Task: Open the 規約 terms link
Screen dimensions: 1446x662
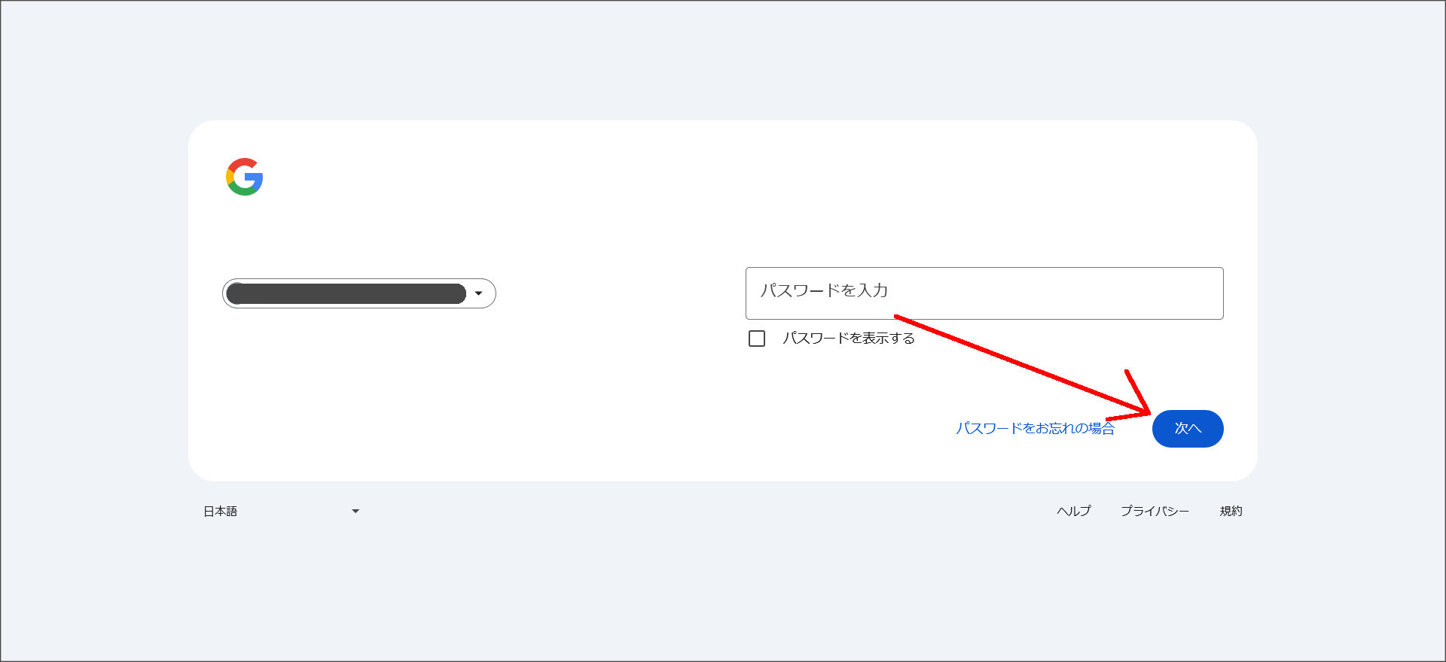Action: (1231, 511)
